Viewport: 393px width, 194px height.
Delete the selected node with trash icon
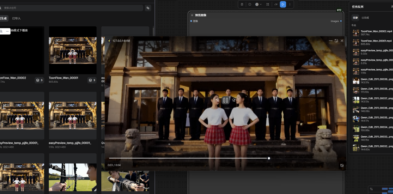pos(242,4)
